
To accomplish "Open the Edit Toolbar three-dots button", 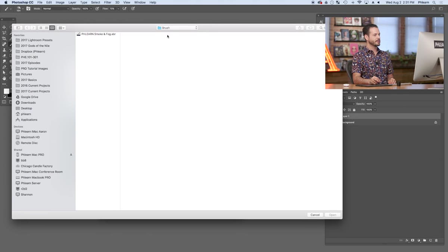I will coord(4,84).
